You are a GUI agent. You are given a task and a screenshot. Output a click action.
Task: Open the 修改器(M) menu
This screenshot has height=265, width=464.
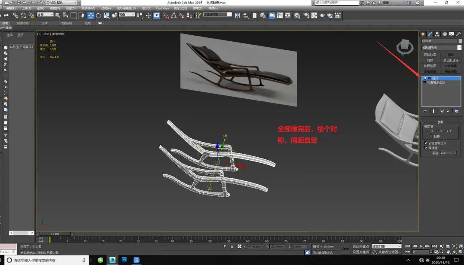pyautogui.click(x=88, y=8)
